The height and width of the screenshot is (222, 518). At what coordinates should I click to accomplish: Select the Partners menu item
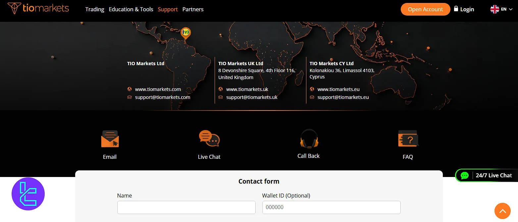193,9
